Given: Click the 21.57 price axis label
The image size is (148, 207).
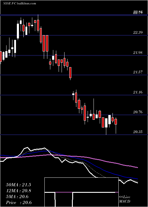Looking at the screenshot, I should click(138, 72).
